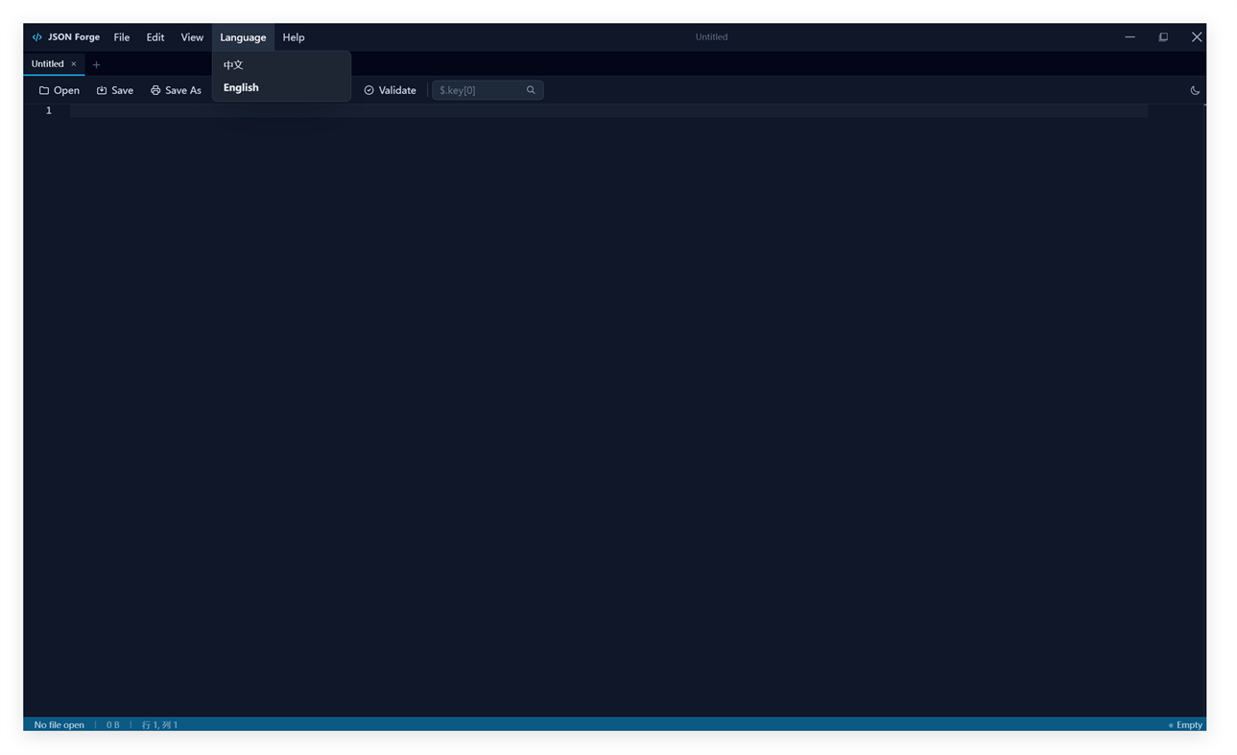The image size is (1237, 755).
Task: Click the '行 1, 列 1' cursor position
Action: point(160,725)
